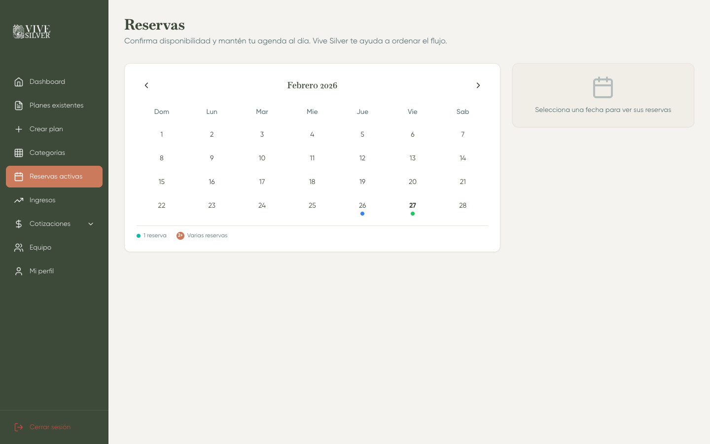Click Cerrar sesión to log out
Viewport: 710px width, 444px height.
pyautogui.click(x=50, y=427)
